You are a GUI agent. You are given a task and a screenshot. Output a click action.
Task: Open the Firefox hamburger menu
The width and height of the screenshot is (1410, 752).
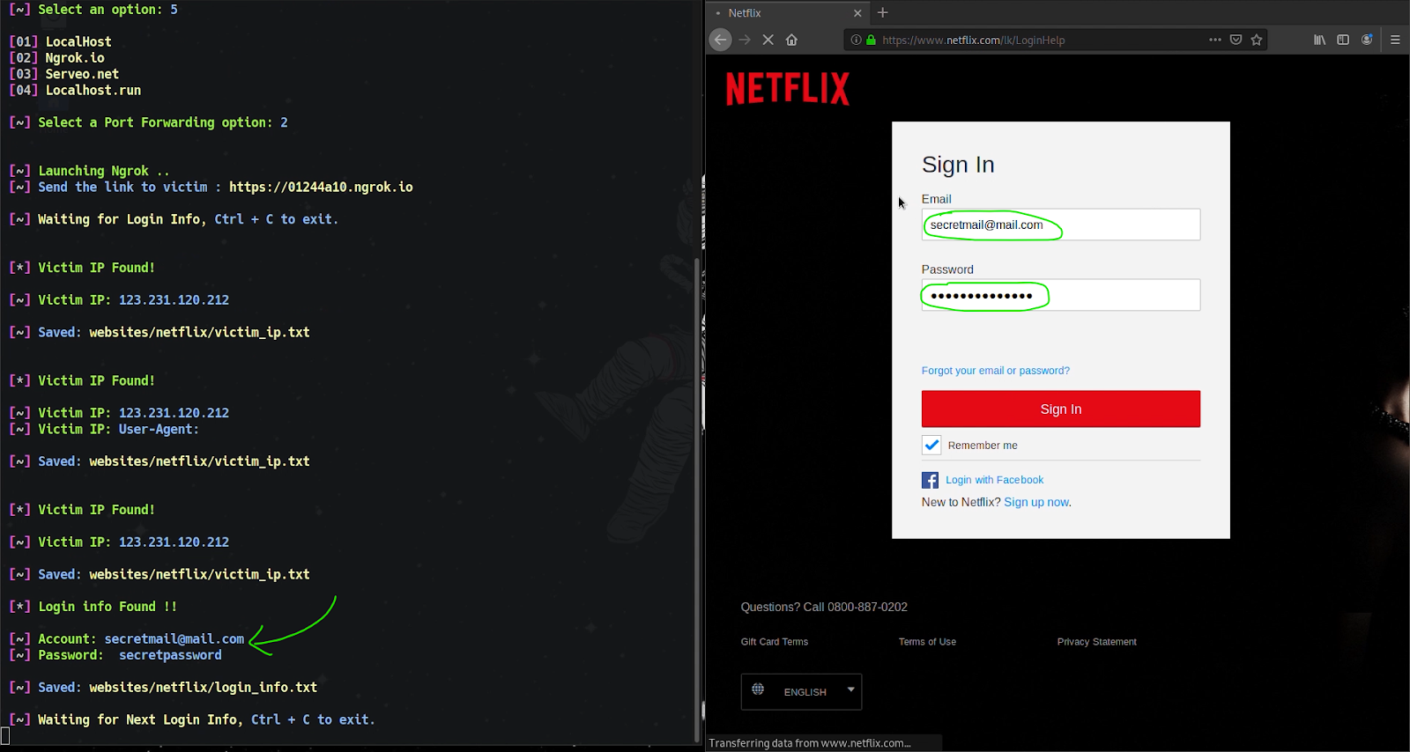pos(1395,40)
